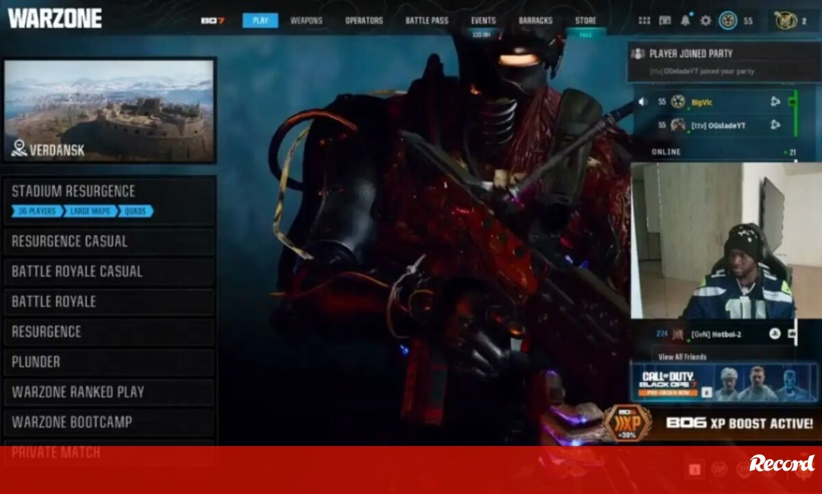Viewport: 822px width, 494px height.
Task: Open the party emblem icon showing 2
Action: pyautogui.click(x=786, y=21)
